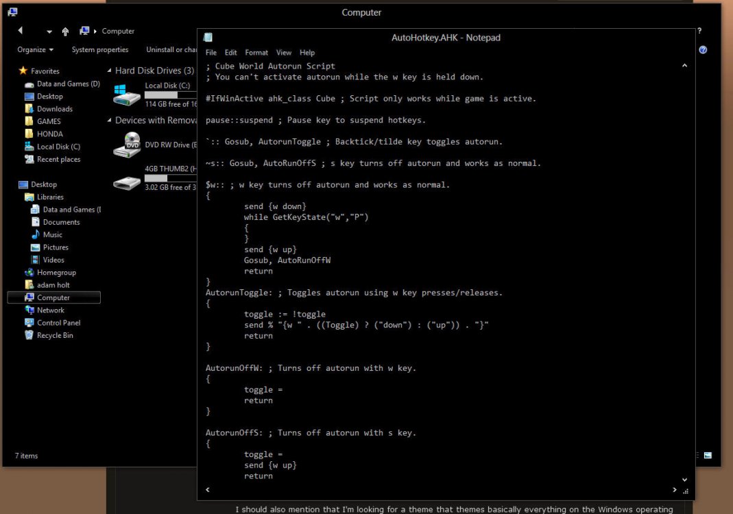Place cursor on 'pause::suspend' line
The width and height of the screenshot is (733, 514).
tap(315, 120)
